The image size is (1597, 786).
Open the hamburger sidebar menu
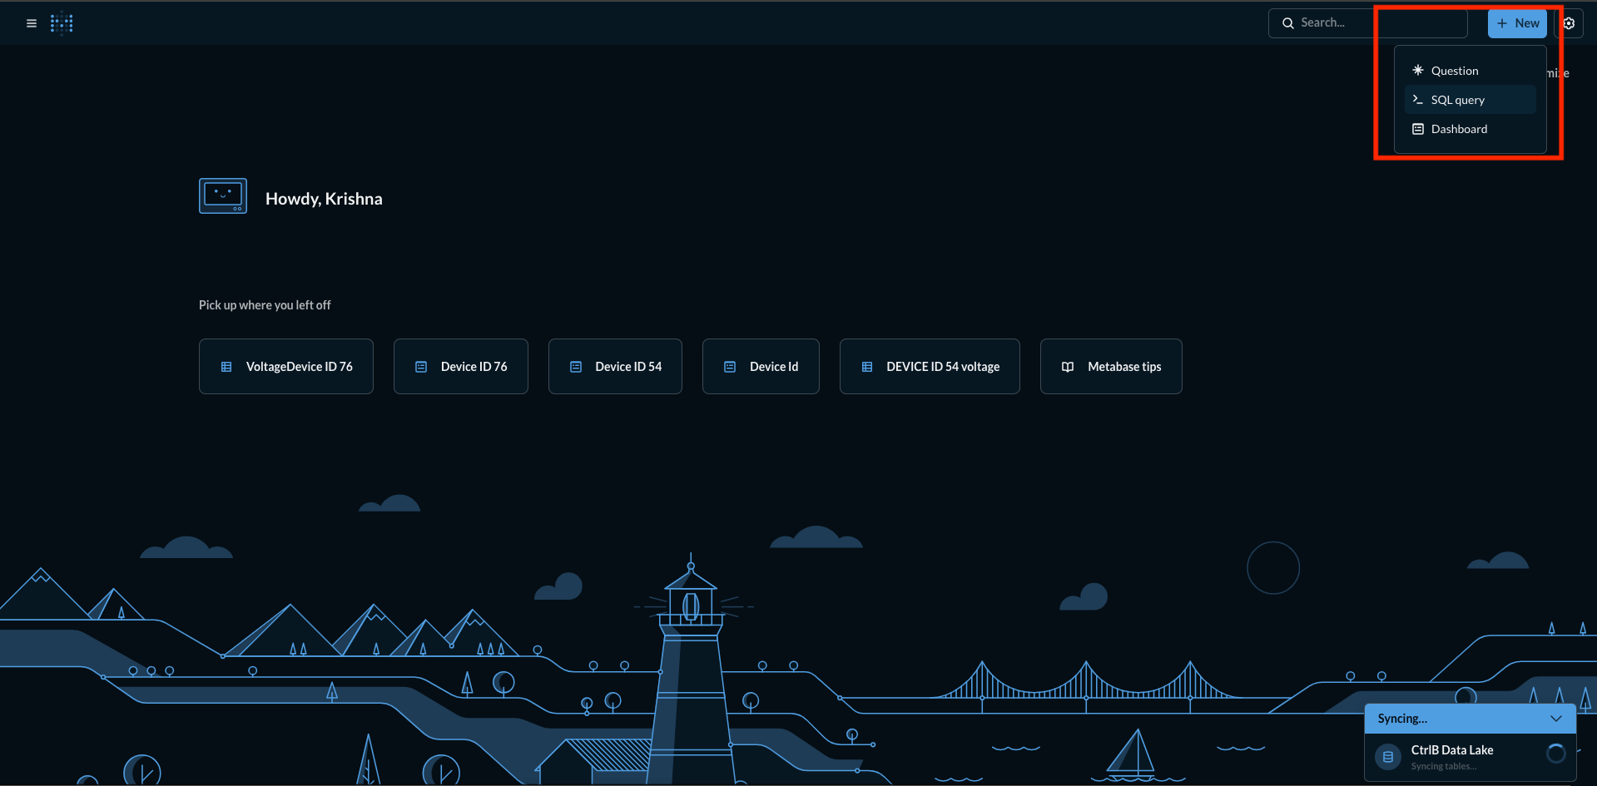[x=32, y=23]
